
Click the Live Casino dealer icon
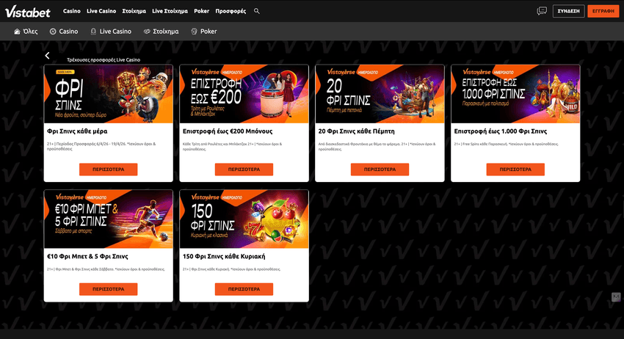tap(93, 32)
